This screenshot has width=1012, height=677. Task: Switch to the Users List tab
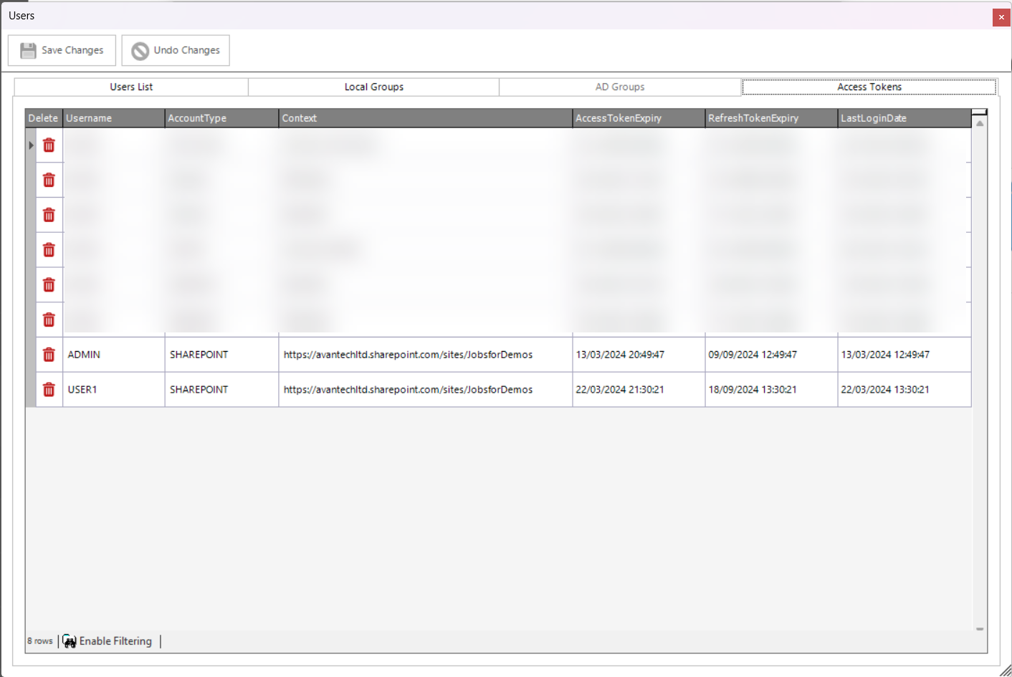131,87
